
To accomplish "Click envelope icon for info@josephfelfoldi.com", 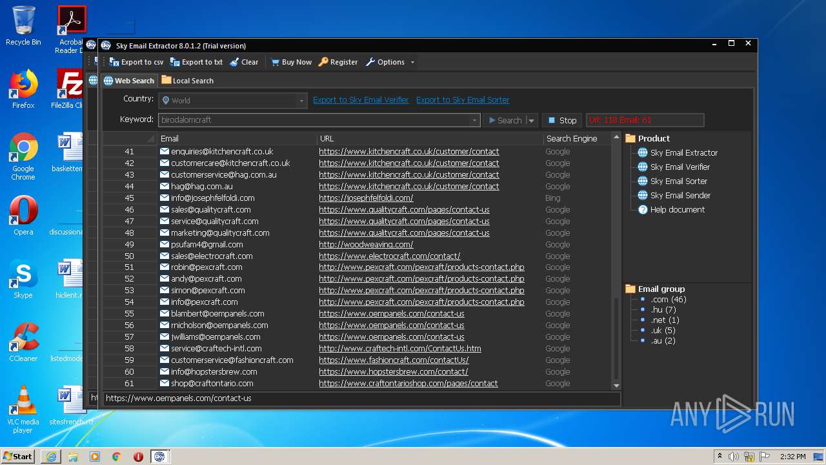I will [x=165, y=198].
